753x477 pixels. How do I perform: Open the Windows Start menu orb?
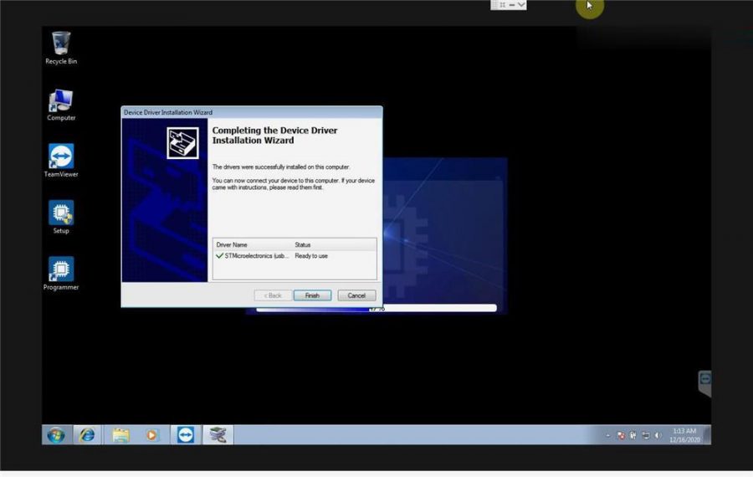(x=56, y=435)
